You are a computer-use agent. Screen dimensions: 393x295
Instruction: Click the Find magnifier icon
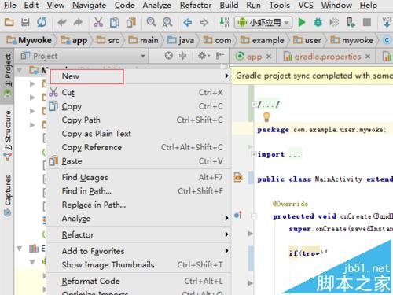151,22
